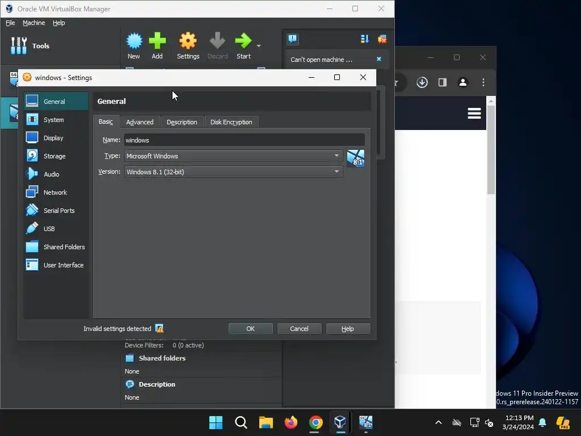The image size is (581, 436).
Task: Open Firefox from the taskbar
Action: (x=291, y=422)
